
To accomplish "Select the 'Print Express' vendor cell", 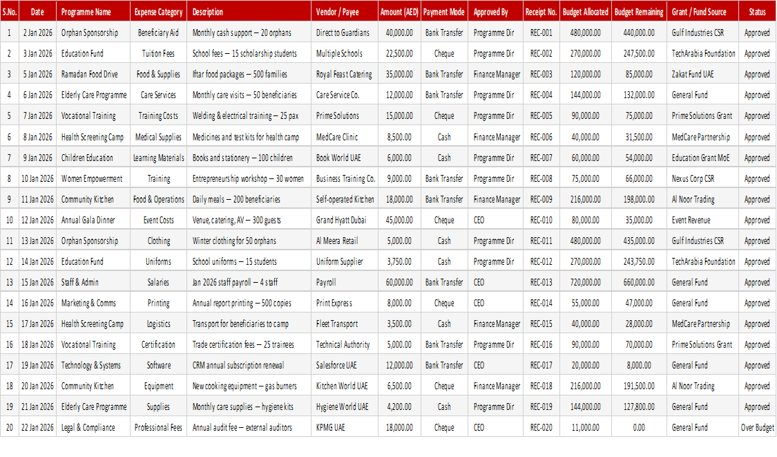I will point(345,304).
